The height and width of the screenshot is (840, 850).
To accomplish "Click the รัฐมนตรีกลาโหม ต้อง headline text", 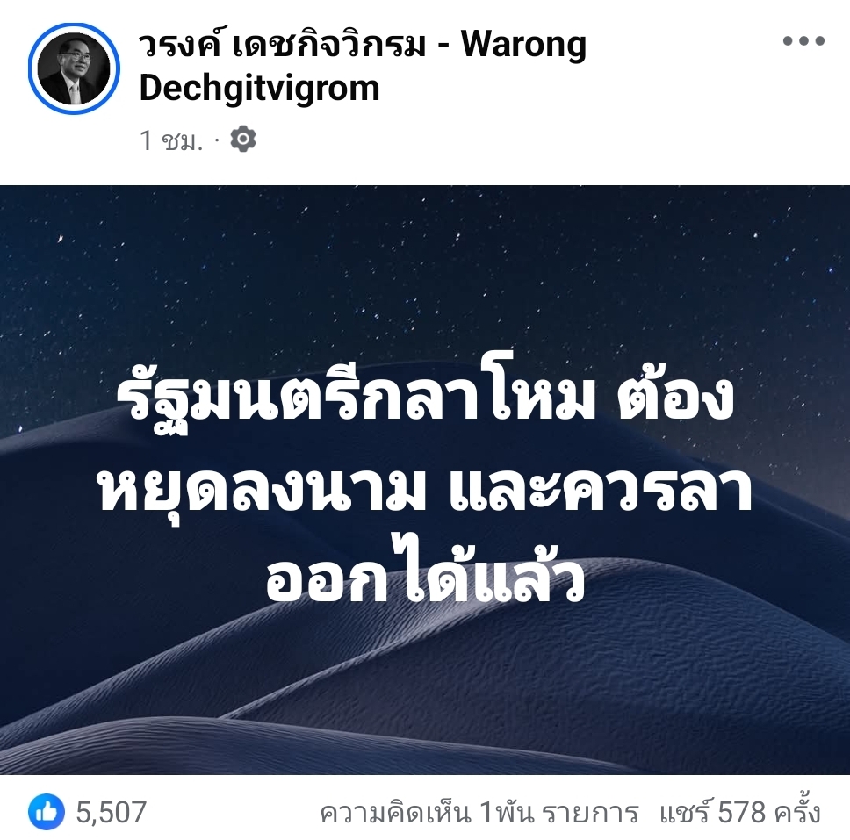I will coord(425,399).
